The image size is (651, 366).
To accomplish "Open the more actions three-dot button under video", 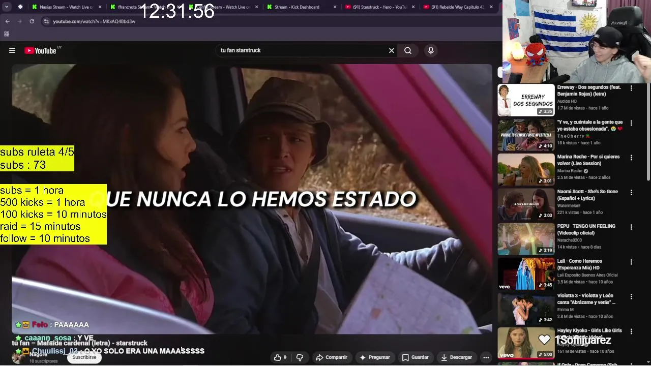I will click(486, 357).
